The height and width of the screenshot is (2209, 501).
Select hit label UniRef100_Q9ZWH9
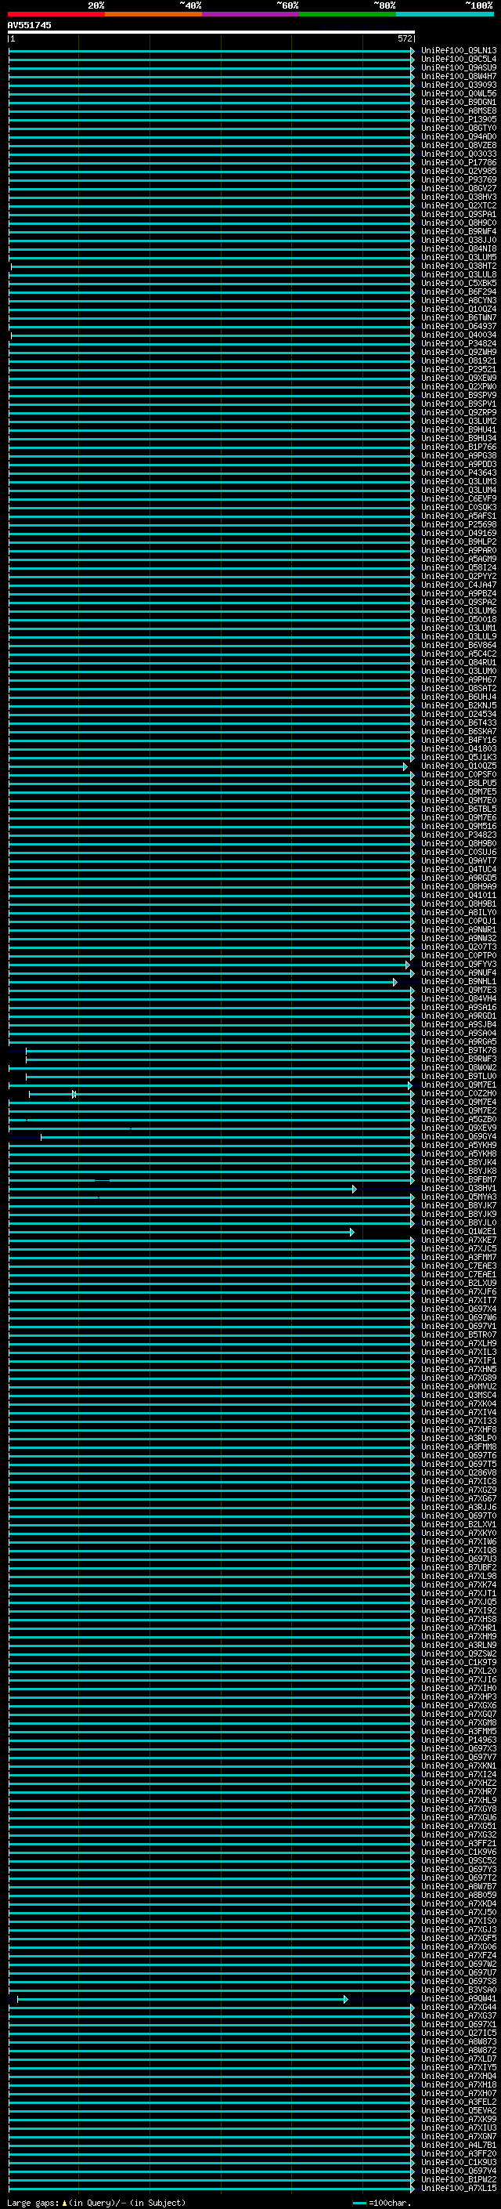click(x=459, y=353)
